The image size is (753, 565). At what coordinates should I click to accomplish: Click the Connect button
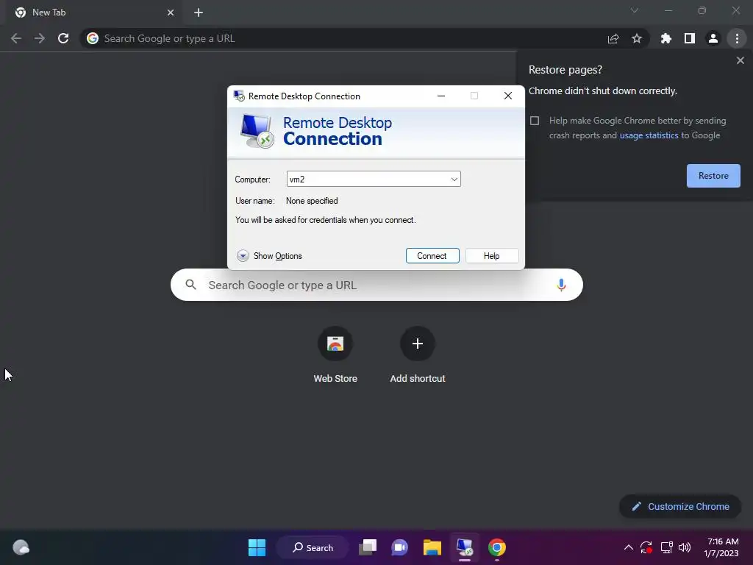432,256
